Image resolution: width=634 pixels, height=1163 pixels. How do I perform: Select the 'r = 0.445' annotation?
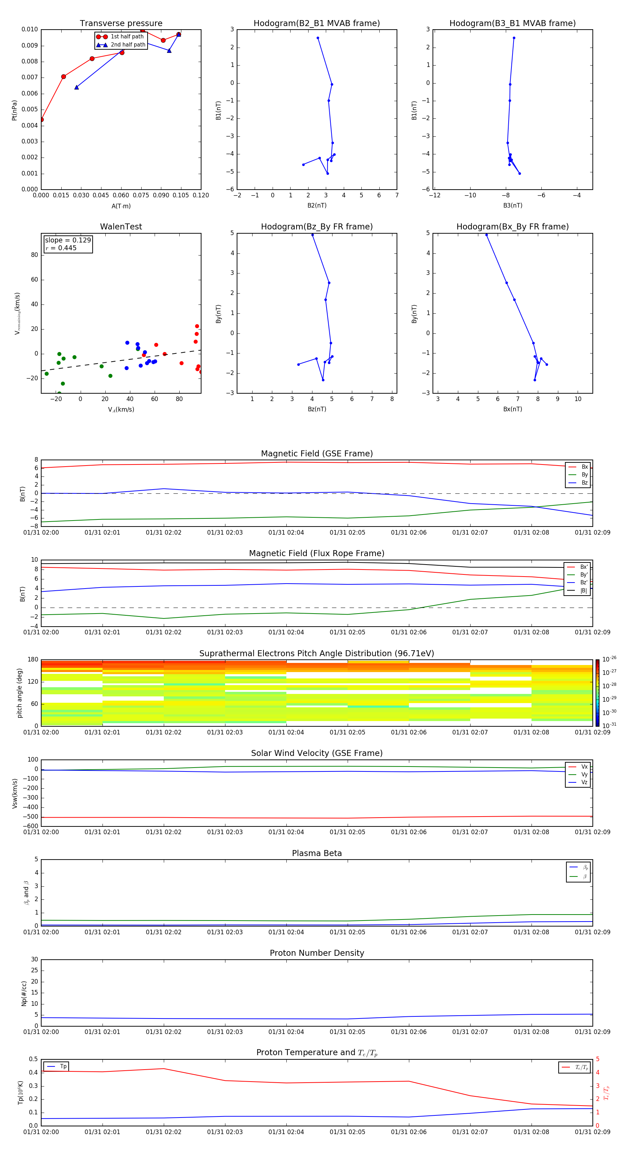coord(61,248)
